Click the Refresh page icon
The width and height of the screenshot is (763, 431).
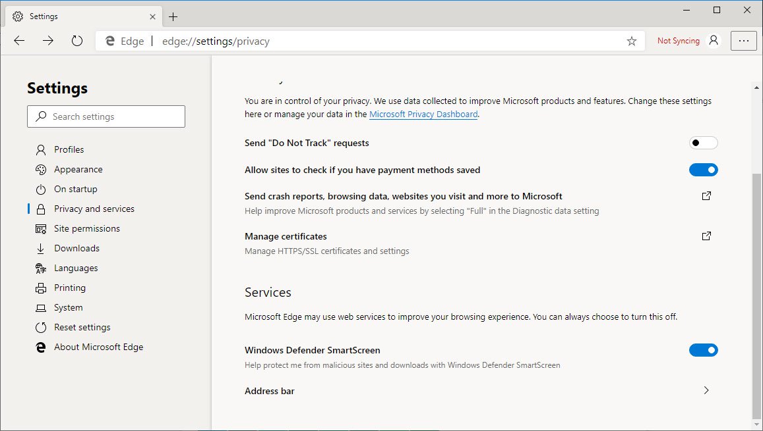click(x=77, y=41)
